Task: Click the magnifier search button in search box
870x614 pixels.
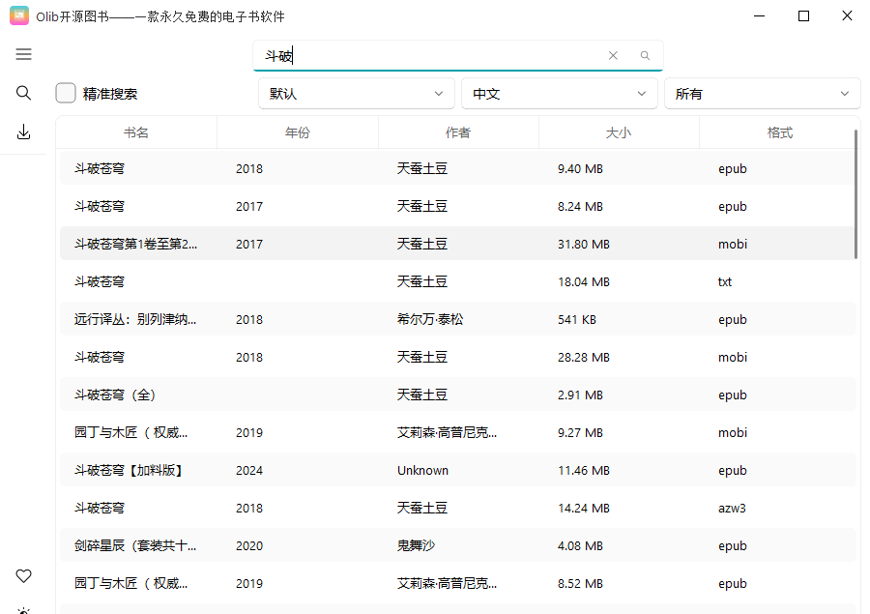Action: pos(645,56)
